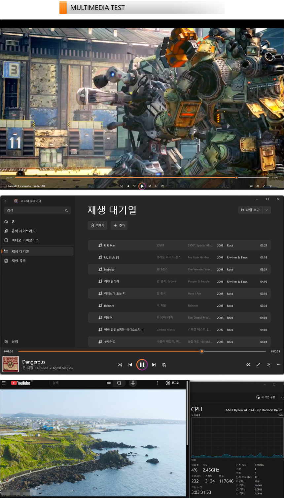Image resolution: width=284 pixels, height=499 pixels.
Task: Toggle repeat mode in the music player
Action: 164,365
